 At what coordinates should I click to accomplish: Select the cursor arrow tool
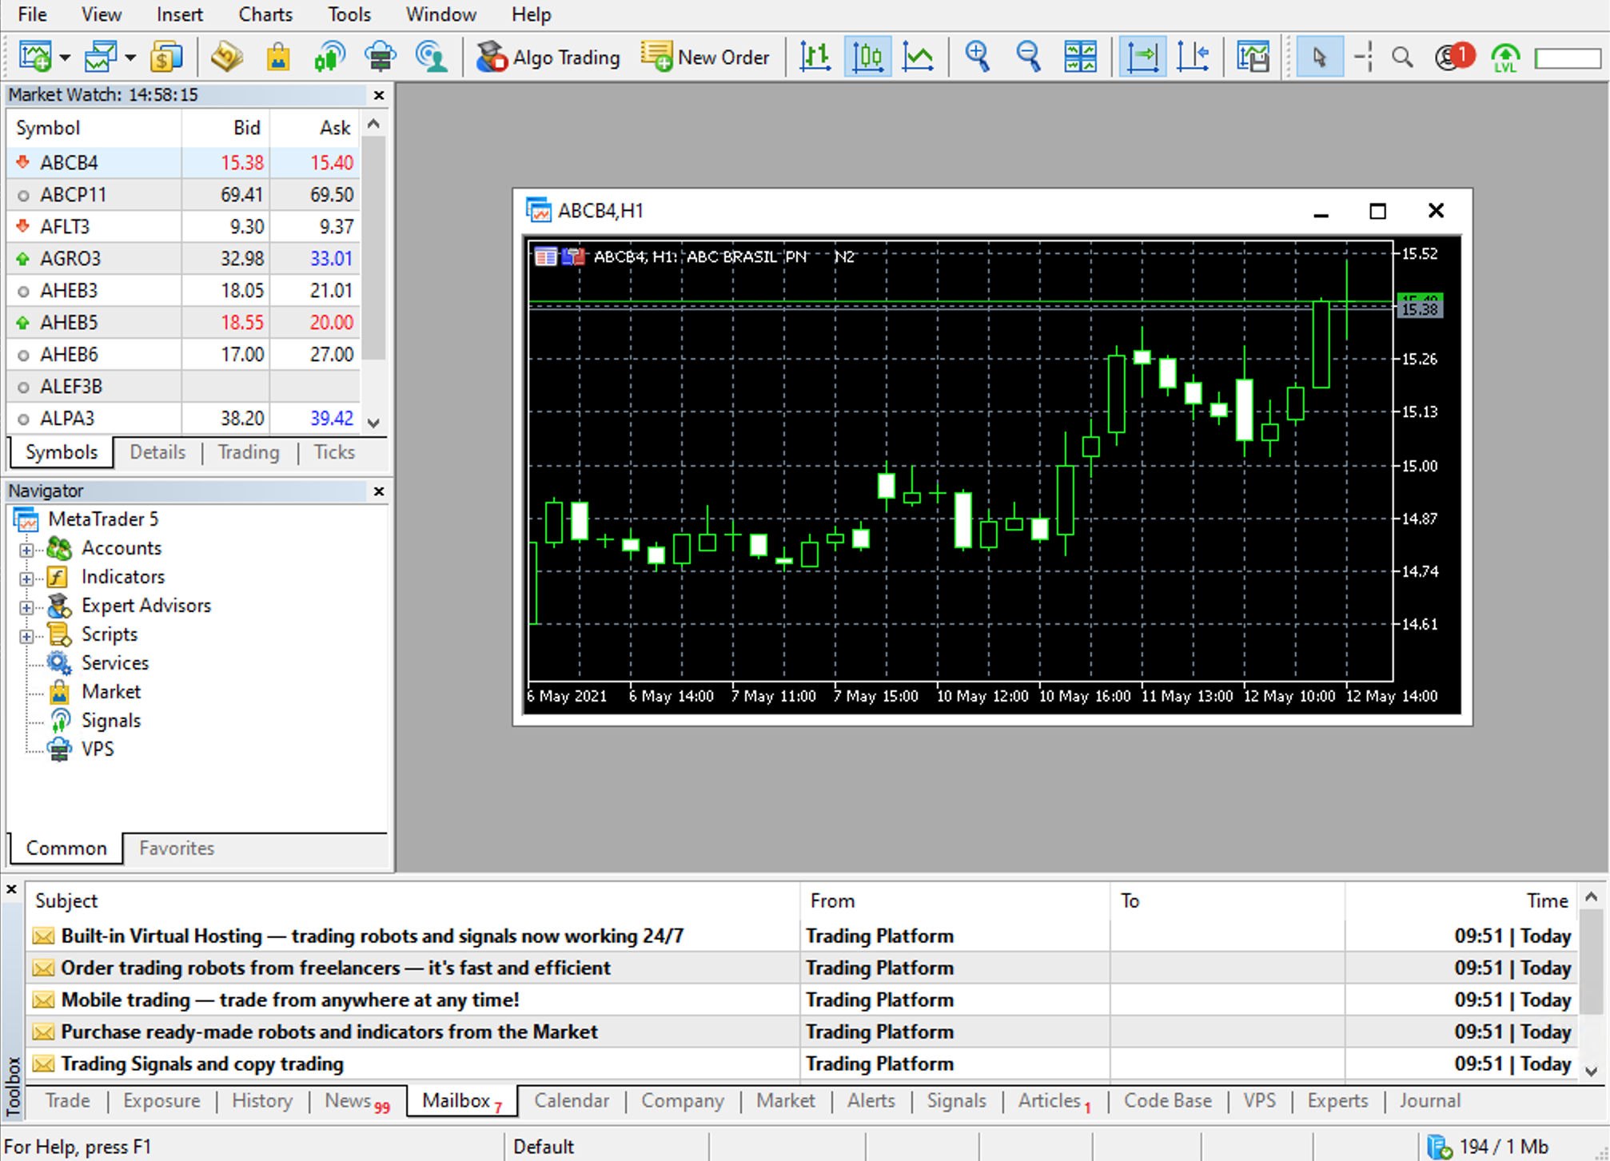[x=1319, y=58]
